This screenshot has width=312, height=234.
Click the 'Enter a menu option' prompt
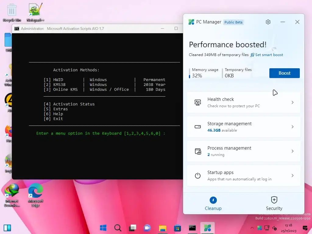click(101, 133)
